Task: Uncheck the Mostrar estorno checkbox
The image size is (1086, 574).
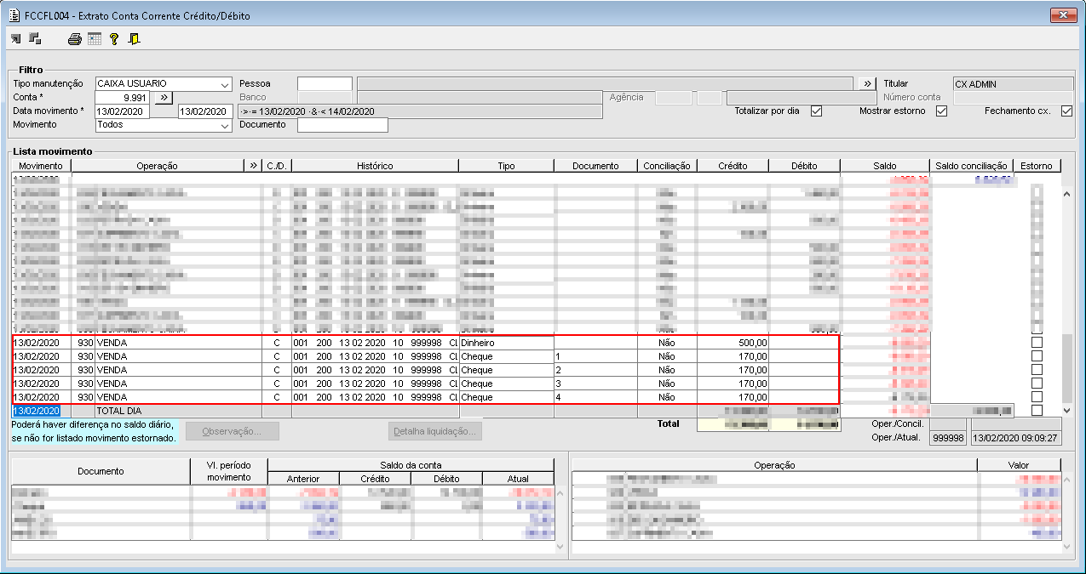Action: click(941, 111)
